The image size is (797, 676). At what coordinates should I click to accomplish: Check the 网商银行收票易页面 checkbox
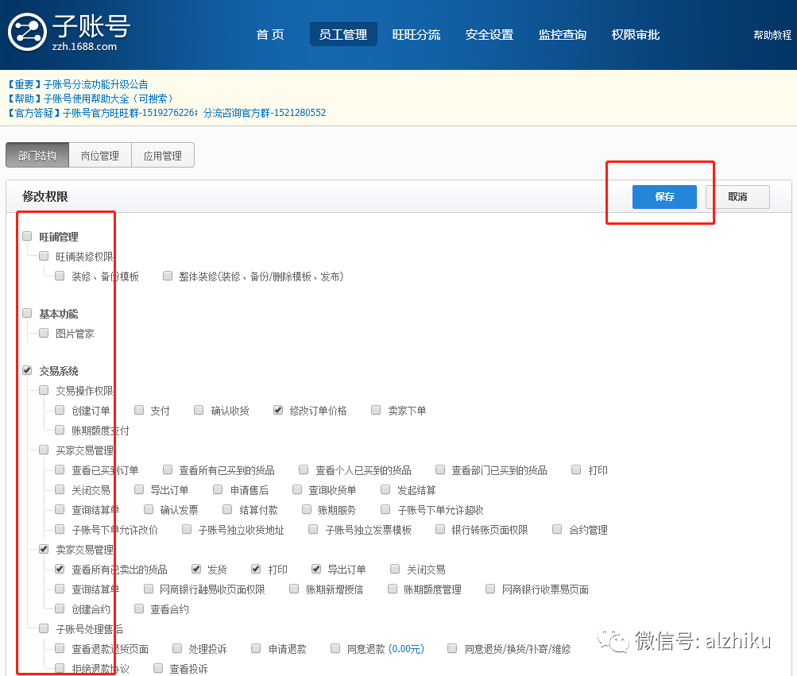coord(490,589)
